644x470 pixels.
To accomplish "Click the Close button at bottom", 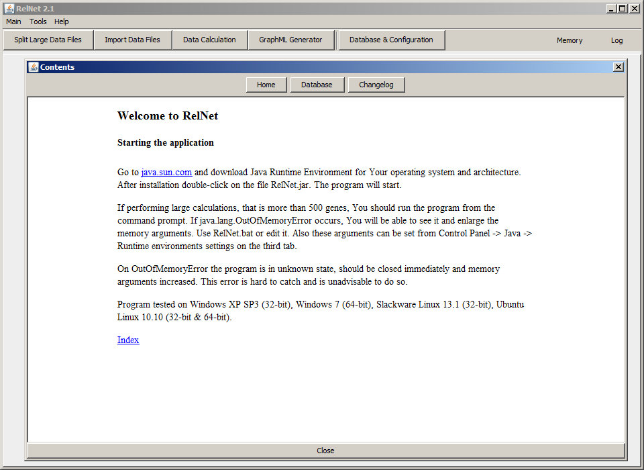I will (x=326, y=451).
